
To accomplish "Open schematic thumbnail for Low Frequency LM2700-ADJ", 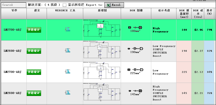I will pos(102,71).
